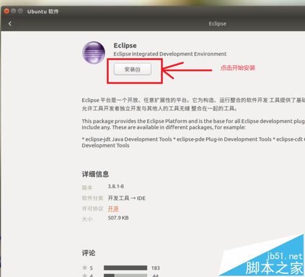
Task: Click the 5-star rating bar
Action: [126, 268]
